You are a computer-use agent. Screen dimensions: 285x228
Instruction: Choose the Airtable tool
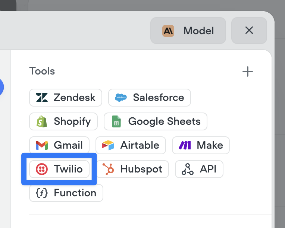[131, 145]
